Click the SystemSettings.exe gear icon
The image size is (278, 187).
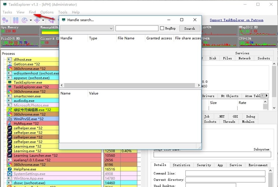(10, 174)
